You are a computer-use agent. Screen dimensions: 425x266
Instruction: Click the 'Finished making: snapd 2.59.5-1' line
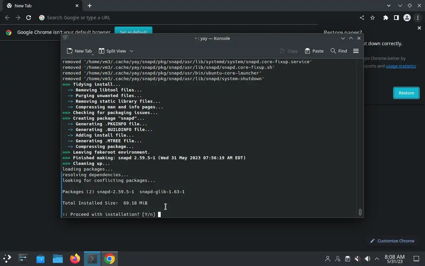[154, 158]
